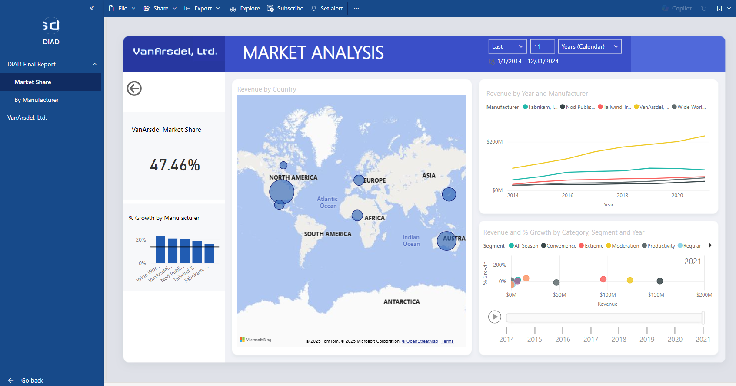Select VanArsdel in manufacturer legend
The width and height of the screenshot is (736, 386).
pyautogui.click(x=652, y=107)
